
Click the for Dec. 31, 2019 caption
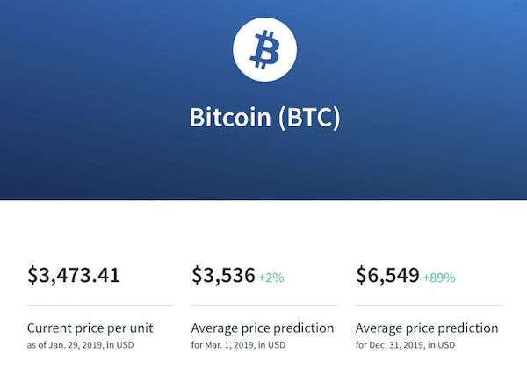405,345
